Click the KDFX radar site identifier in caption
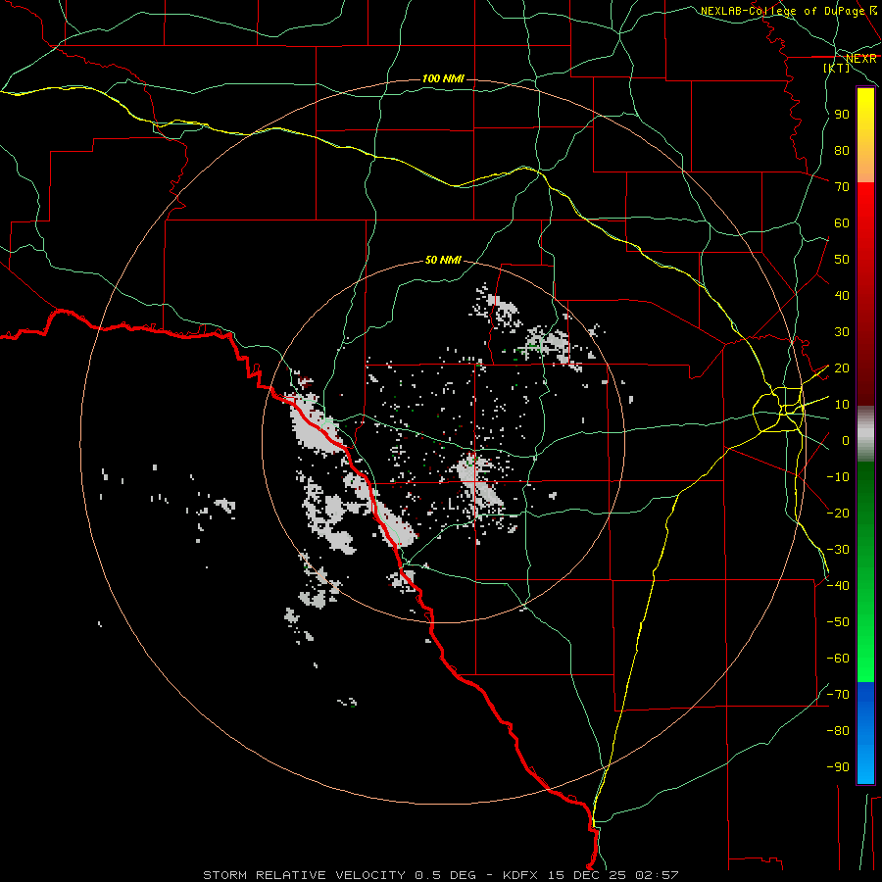 [x=521, y=875]
